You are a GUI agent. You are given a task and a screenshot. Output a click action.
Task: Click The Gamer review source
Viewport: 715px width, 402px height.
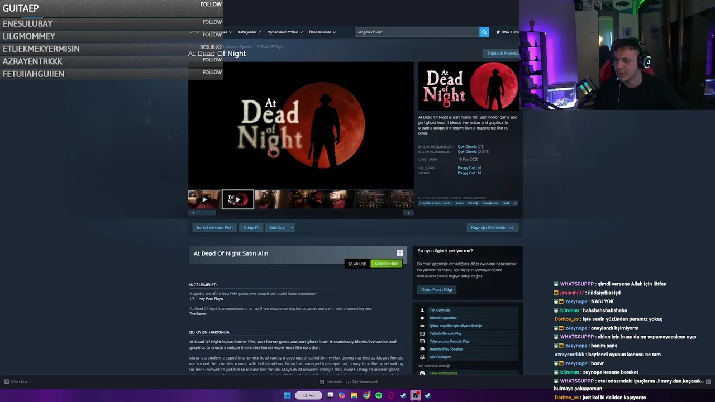coord(198,314)
